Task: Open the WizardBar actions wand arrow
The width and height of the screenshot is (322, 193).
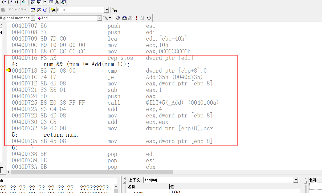Action: tap(110, 18)
